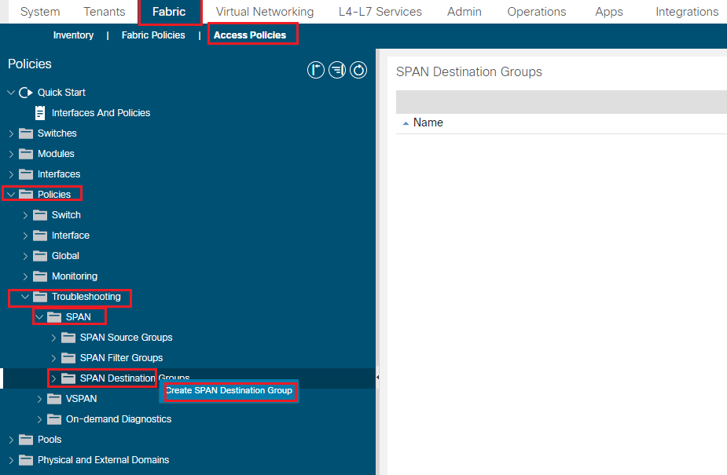727x475 pixels.
Task: Click the Interfaces And Policies document icon
Action: 40,113
